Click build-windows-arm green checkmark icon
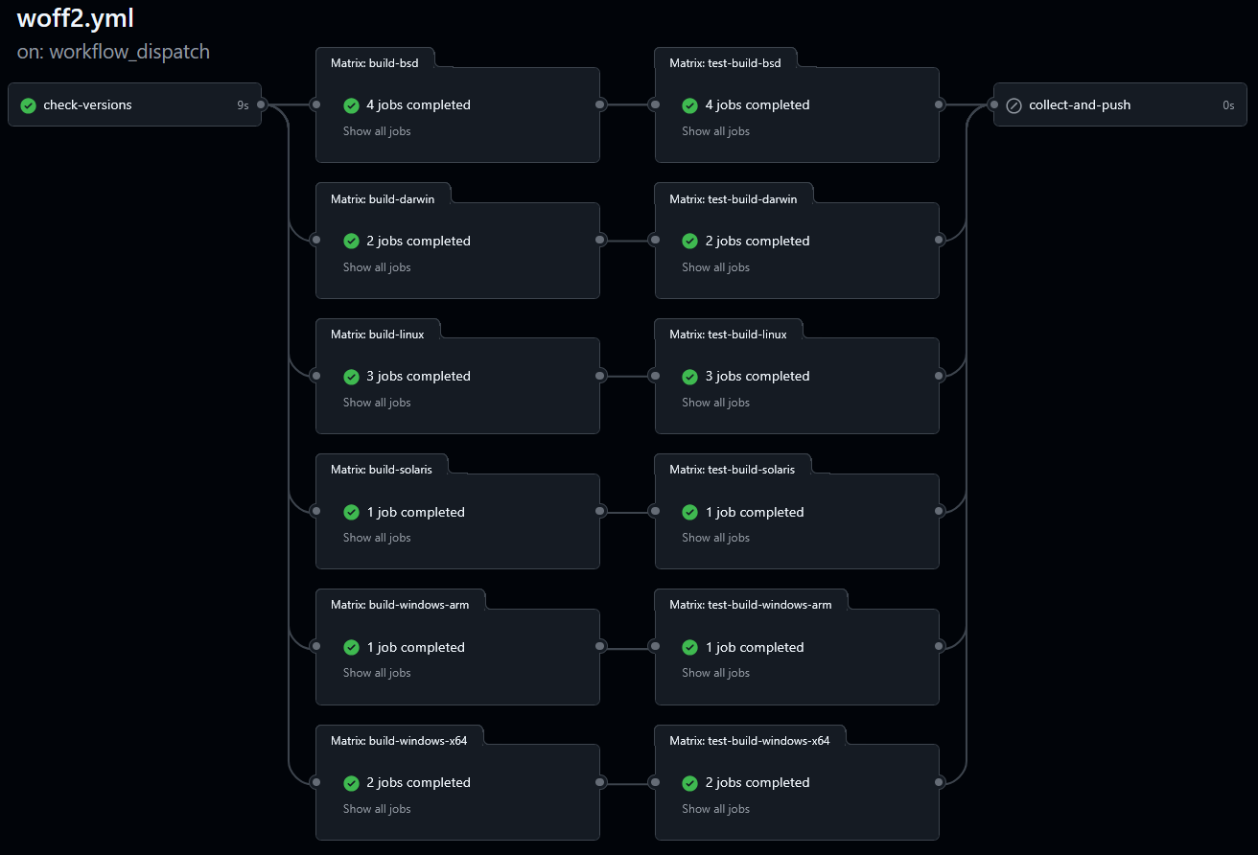1258x855 pixels. [351, 648]
